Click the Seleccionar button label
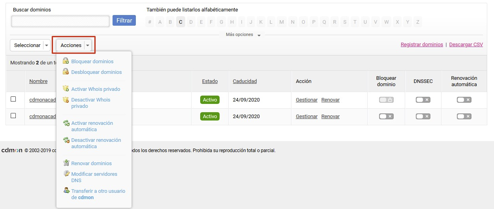The height and width of the screenshot is (209, 494). (27, 45)
